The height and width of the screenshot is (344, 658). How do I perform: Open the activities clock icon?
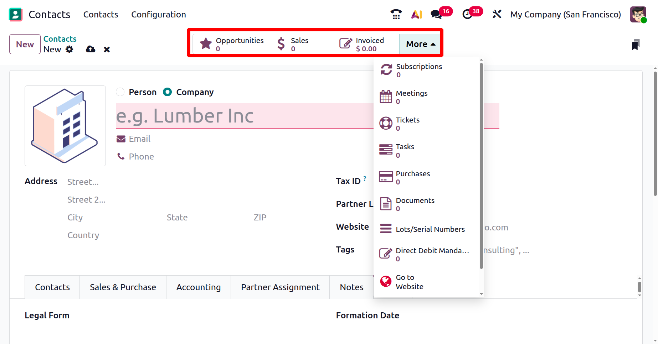[x=467, y=14]
